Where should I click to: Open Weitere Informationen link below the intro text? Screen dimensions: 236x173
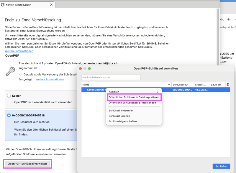pyautogui.click(x=19, y=51)
